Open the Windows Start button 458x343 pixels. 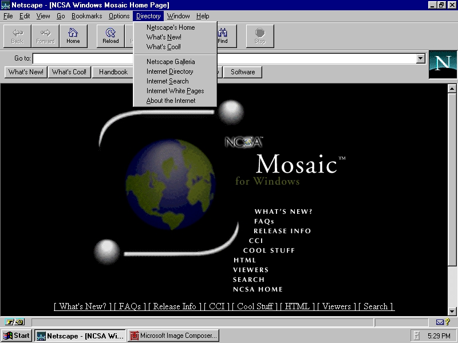pyautogui.click(x=17, y=336)
